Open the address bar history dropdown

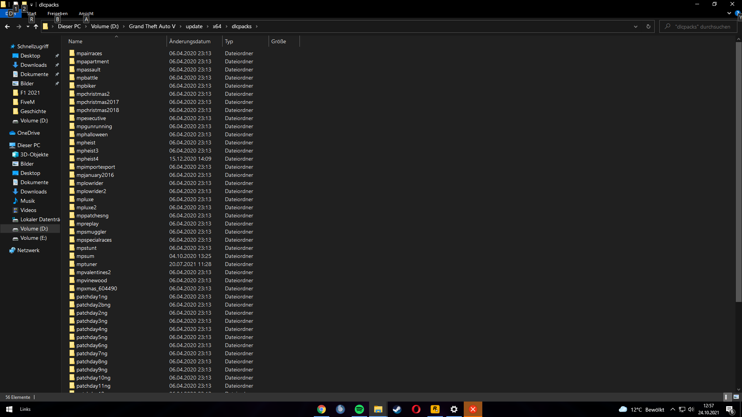coord(635,26)
